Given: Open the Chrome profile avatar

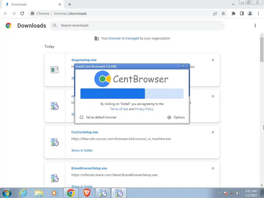Looking at the screenshot, I should coord(250,13).
